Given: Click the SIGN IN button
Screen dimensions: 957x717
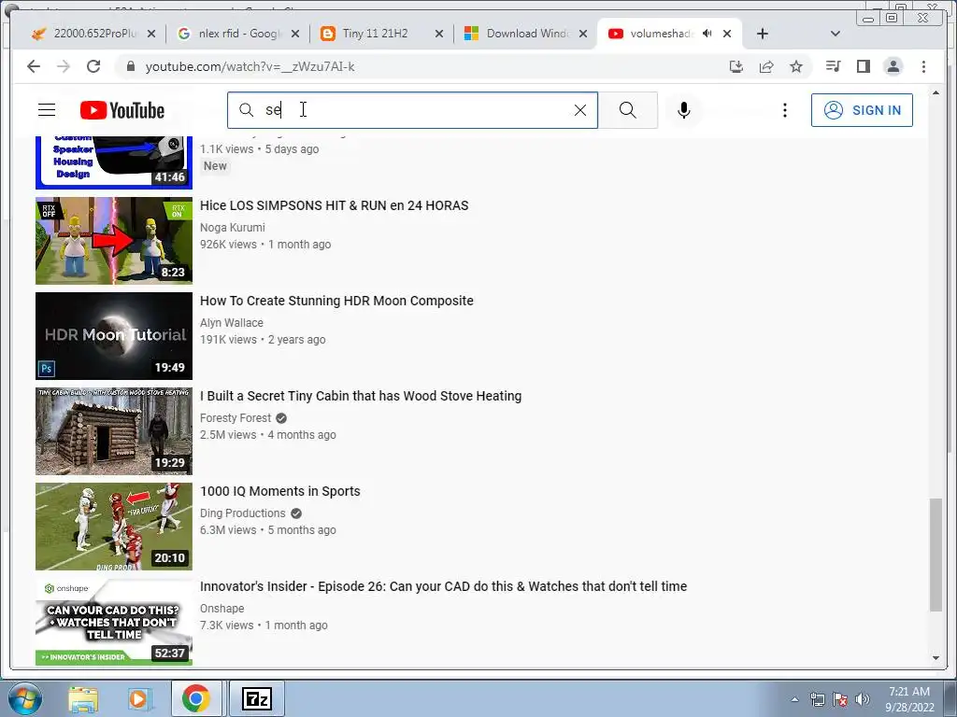Looking at the screenshot, I should [862, 110].
